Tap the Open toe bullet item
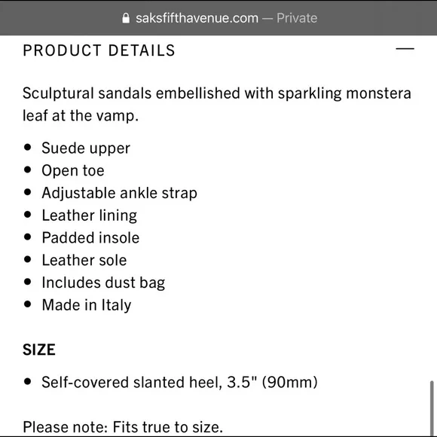The image size is (437, 437). point(73,170)
